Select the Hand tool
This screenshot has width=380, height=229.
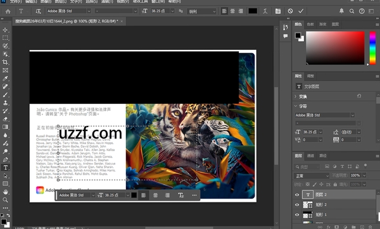5,192
